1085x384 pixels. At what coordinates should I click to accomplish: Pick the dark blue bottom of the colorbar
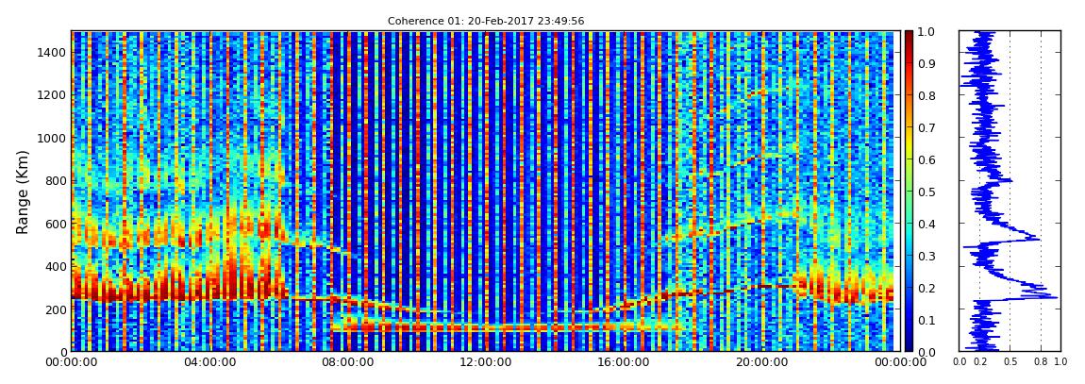point(910,344)
